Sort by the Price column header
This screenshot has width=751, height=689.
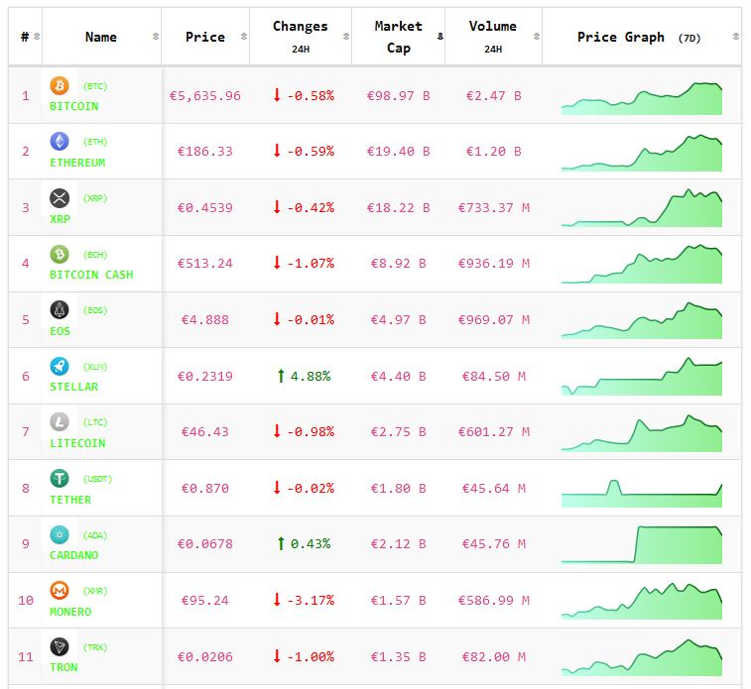tap(204, 37)
